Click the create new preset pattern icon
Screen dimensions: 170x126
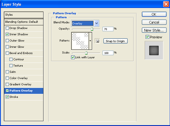pyautogui.click(x=97, y=41)
